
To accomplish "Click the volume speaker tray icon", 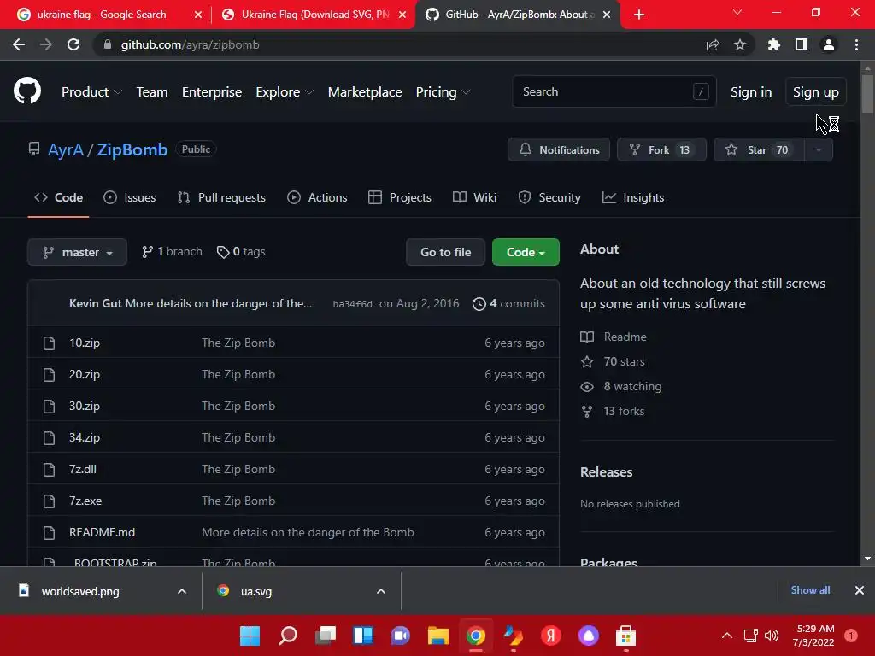I will pos(772,635).
